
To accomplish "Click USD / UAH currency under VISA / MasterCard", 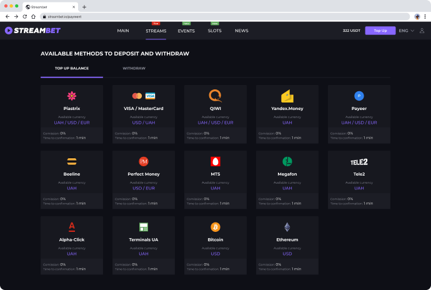I will click(x=144, y=122).
